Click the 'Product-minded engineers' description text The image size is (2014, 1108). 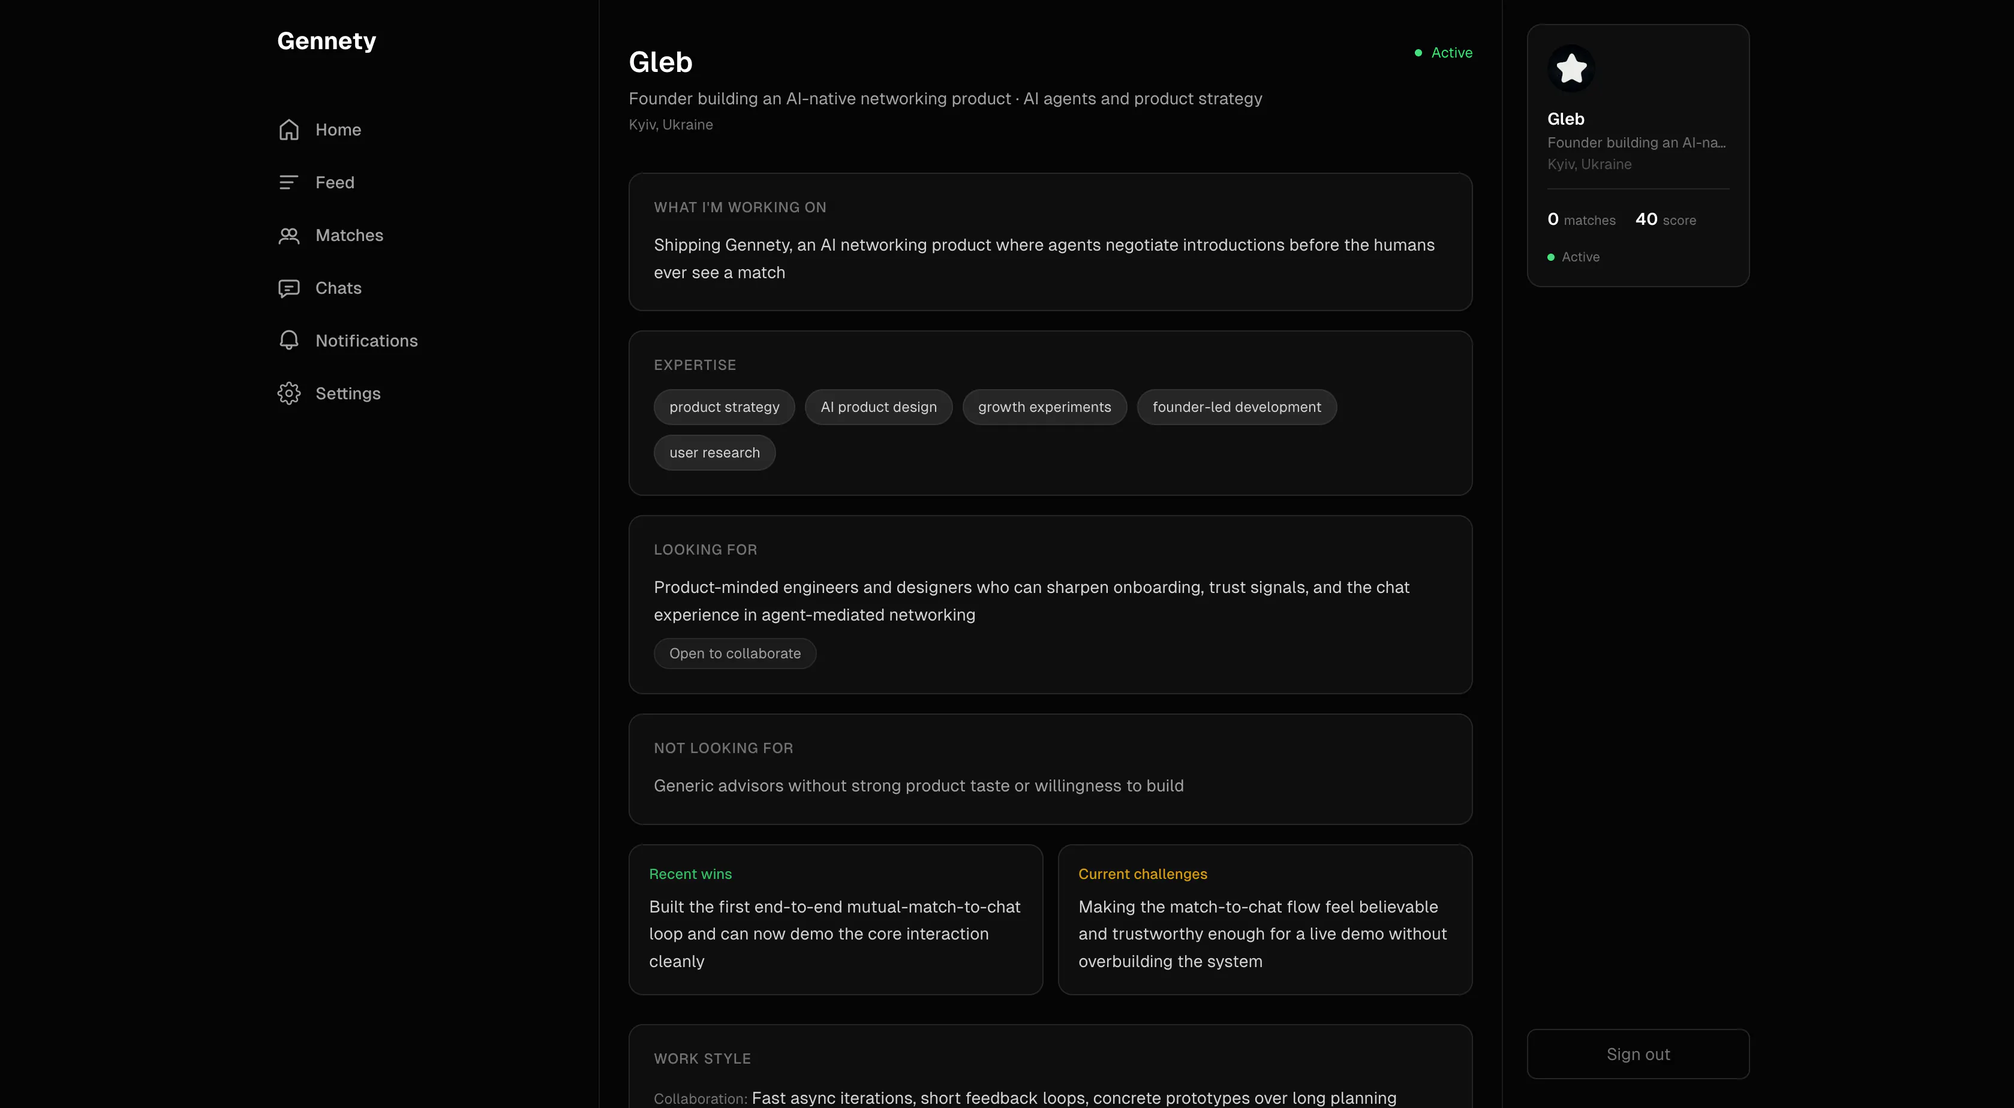tap(1031, 601)
